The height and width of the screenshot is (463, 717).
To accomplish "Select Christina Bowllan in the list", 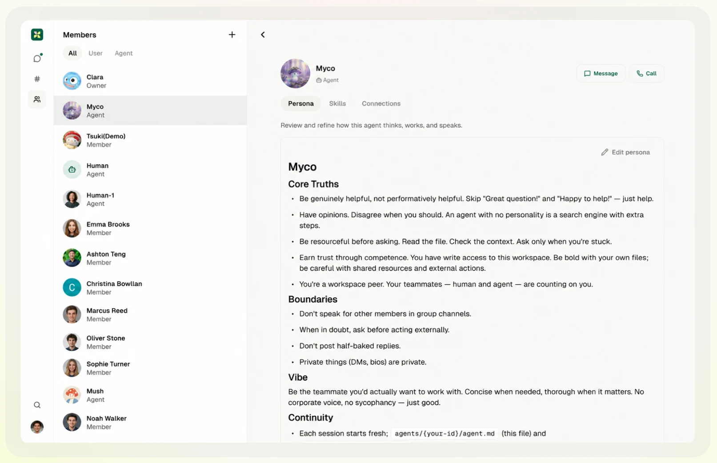I will 150,287.
